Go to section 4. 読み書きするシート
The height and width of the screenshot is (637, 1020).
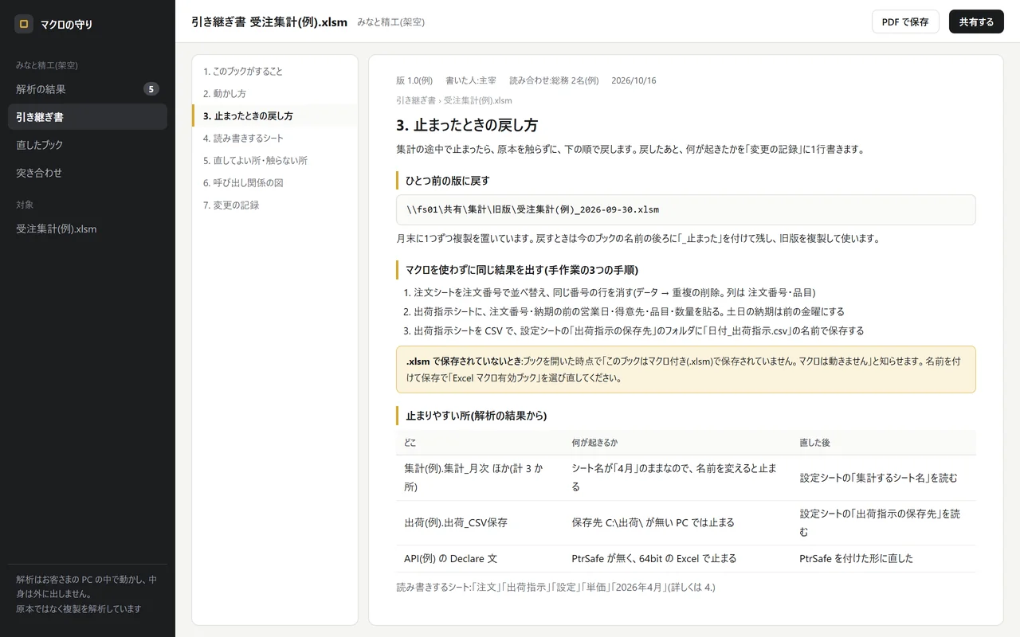(275, 139)
